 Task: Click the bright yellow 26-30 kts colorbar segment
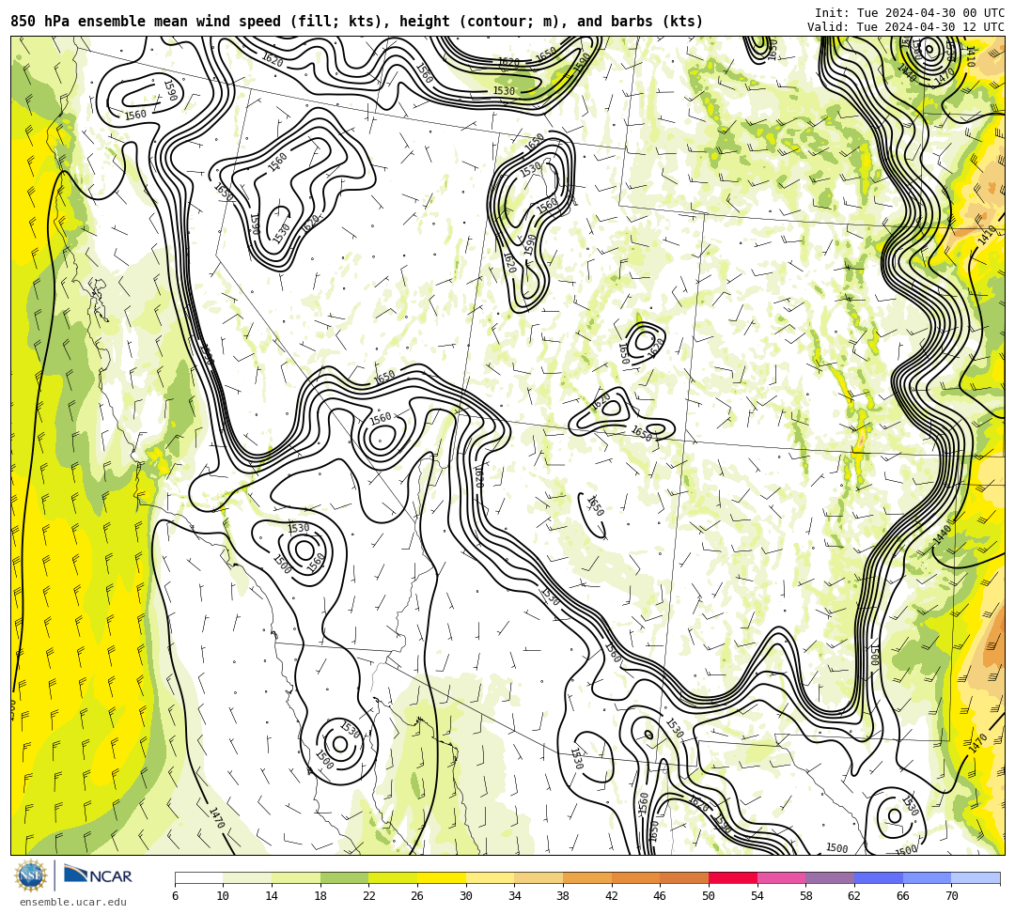click(x=442, y=877)
